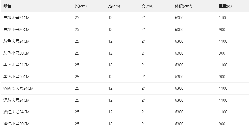This screenshot has width=249, height=130.
Task: Click weight 900 in 酒红小号20CM row
Action: coord(222,124)
